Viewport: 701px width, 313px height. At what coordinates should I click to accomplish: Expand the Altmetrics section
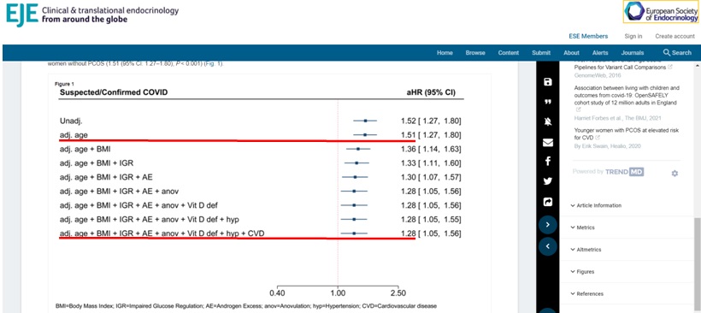click(586, 250)
